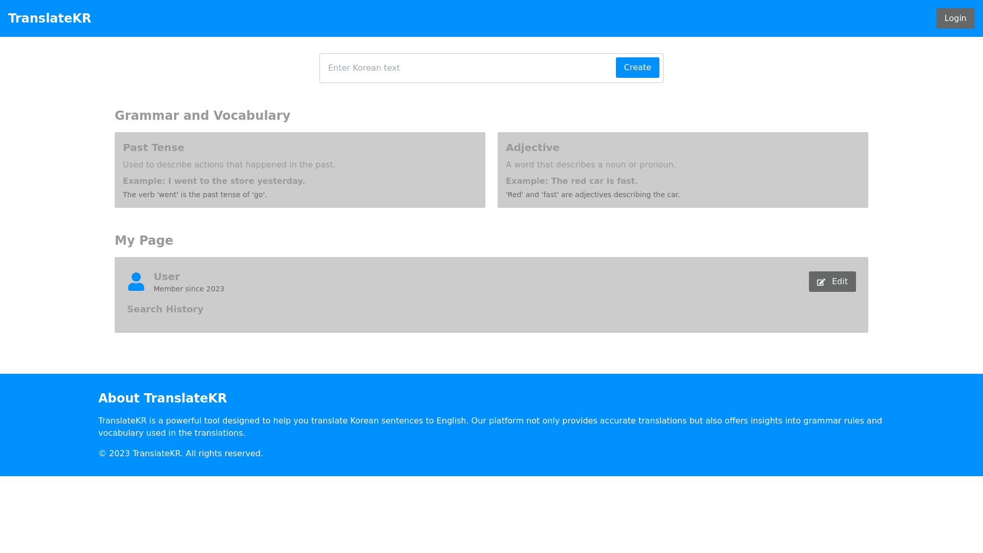Click the Past Tense card title

(x=154, y=147)
